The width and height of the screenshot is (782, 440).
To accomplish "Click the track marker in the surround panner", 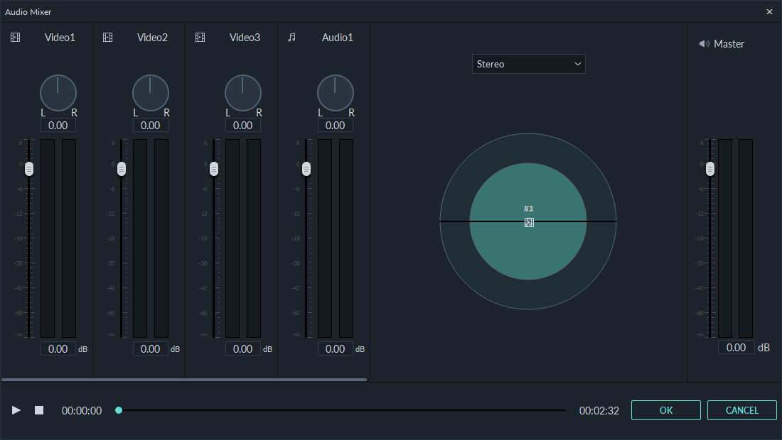I will coord(529,223).
